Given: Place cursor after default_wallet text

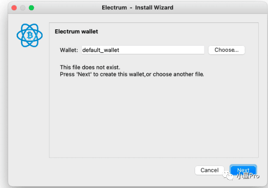Looking at the screenshot, I should pos(119,50).
